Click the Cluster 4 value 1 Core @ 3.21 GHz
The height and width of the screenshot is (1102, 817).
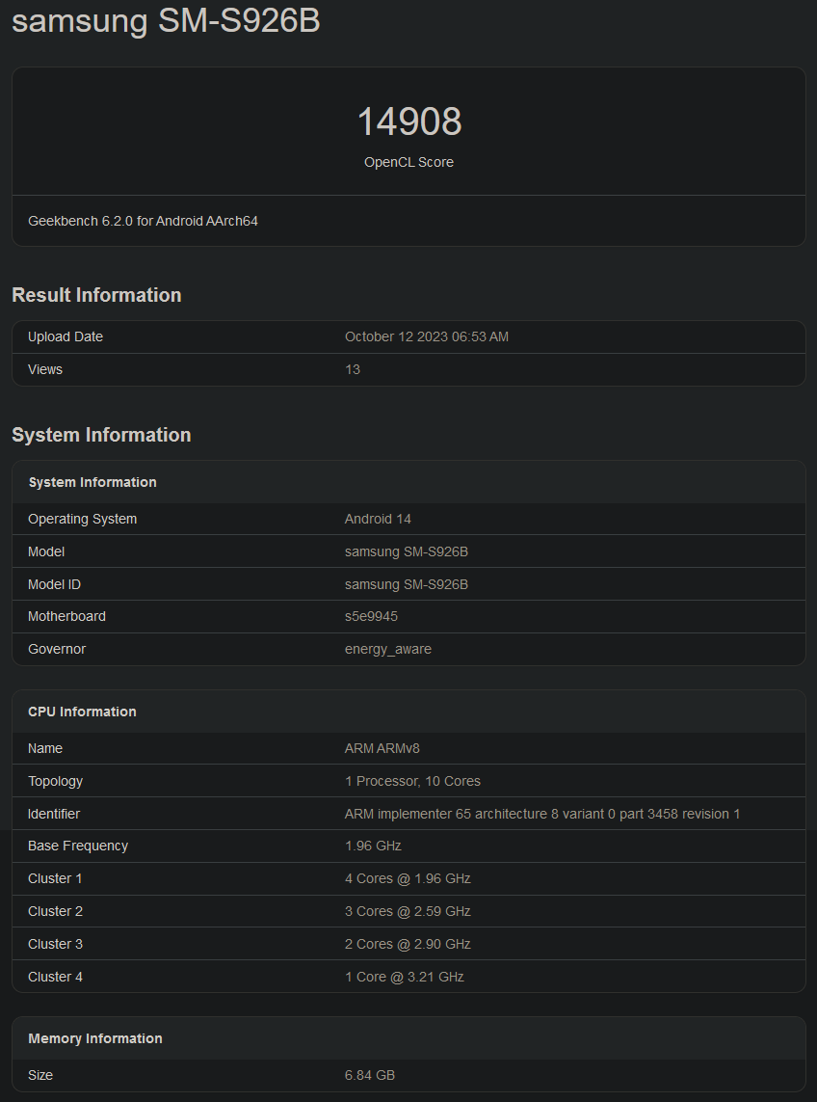[x=404, y=977]
